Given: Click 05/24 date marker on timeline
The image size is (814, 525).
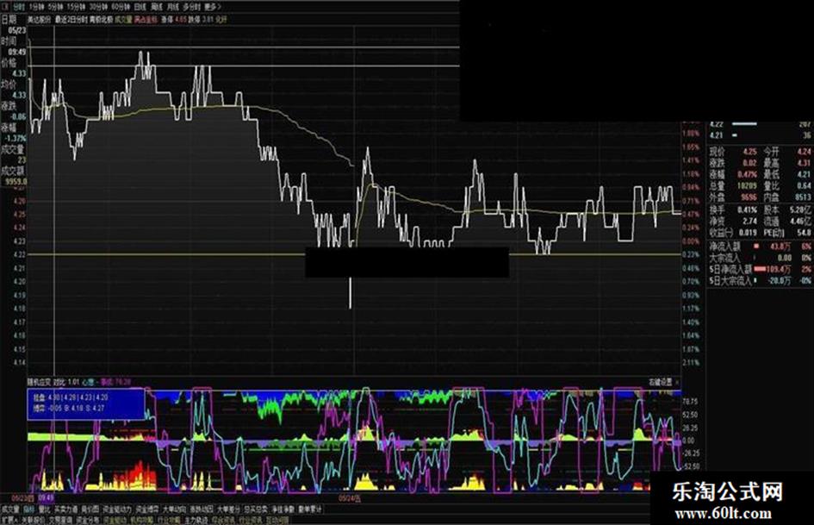Looking at the screenshot, I should click(x=350, y=498).
